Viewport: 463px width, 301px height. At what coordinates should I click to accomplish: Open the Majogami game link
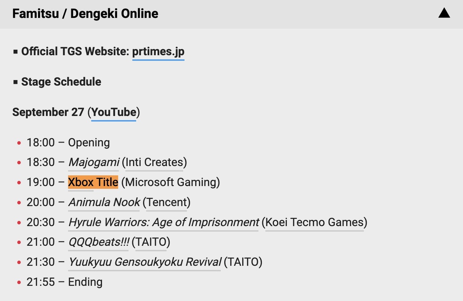click(94, 162)
